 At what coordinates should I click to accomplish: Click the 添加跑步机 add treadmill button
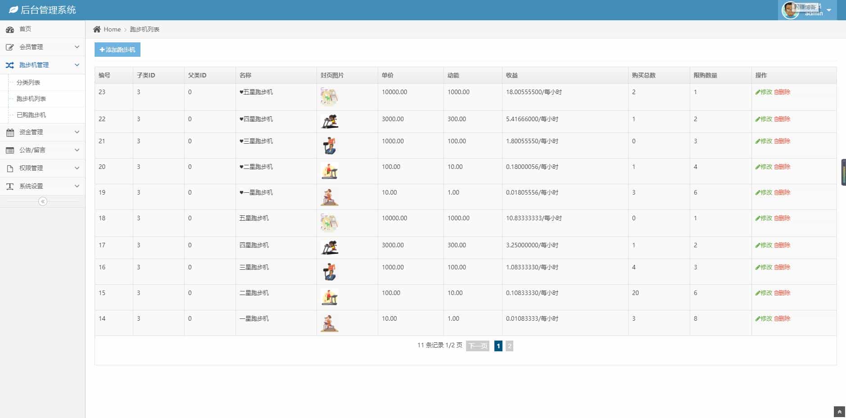118,50
